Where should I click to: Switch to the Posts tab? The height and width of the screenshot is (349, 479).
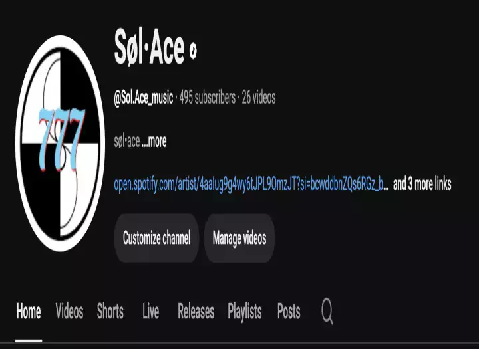point(289,312)
